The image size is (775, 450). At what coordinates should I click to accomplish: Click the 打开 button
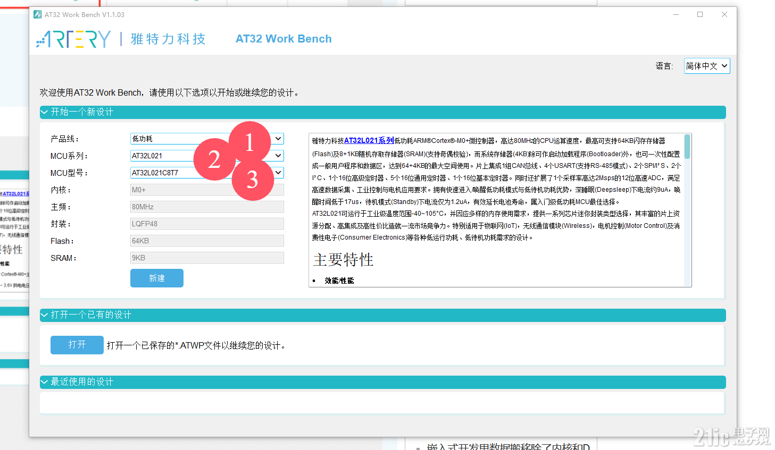coord(77,345)
